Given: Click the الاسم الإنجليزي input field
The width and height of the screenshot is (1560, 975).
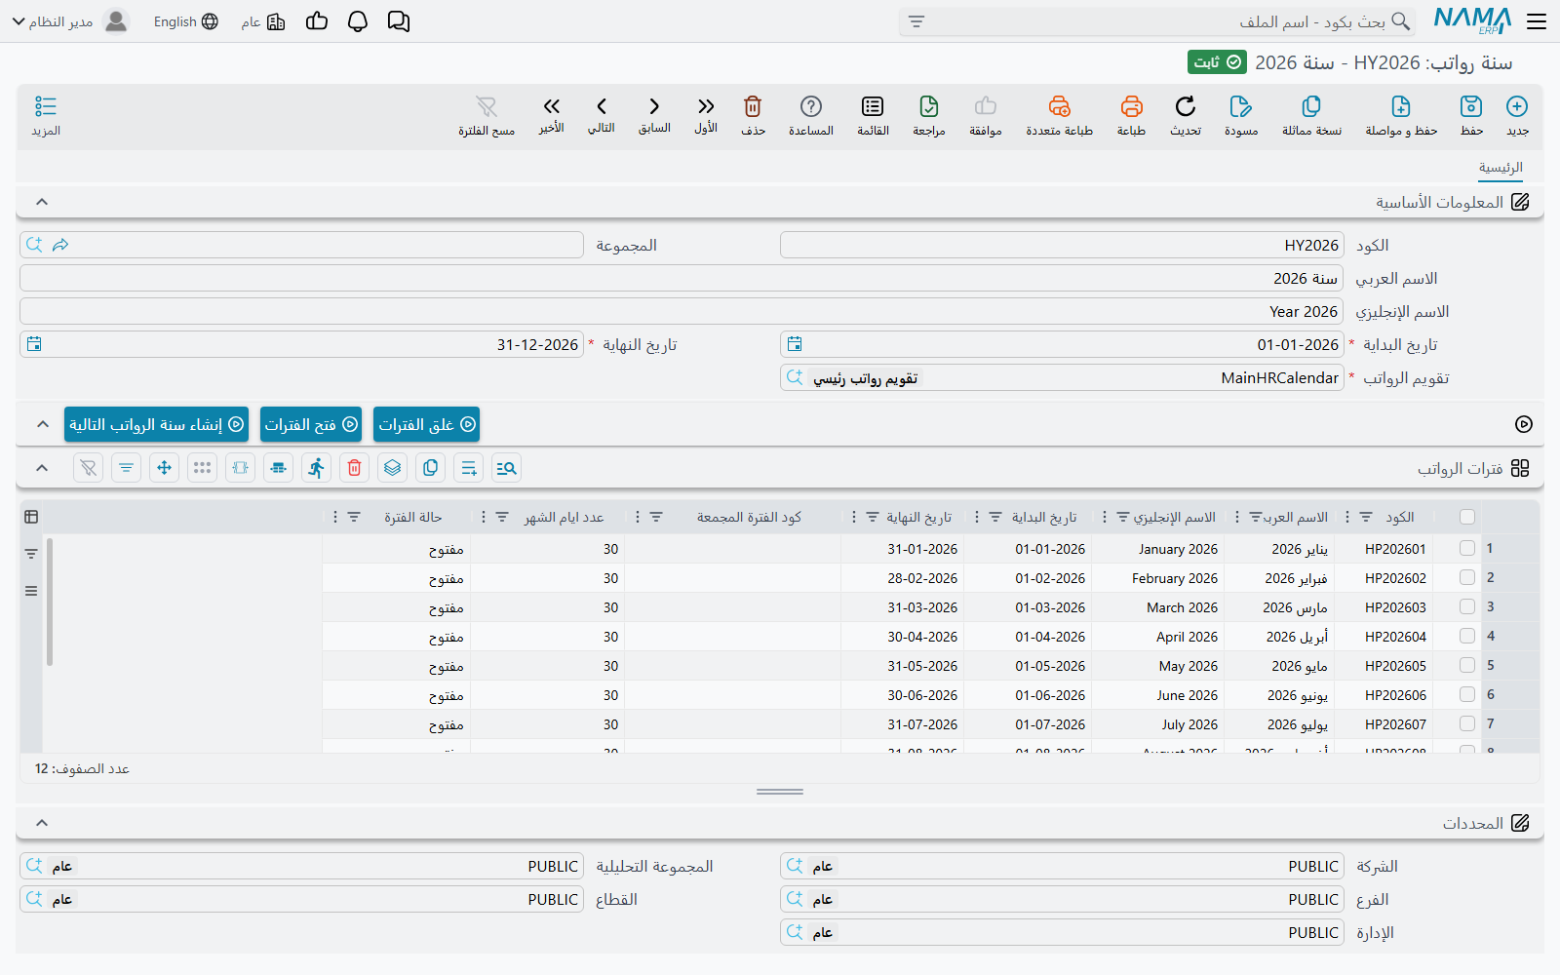Looking at the screenshot, I should tap(682, 311).
